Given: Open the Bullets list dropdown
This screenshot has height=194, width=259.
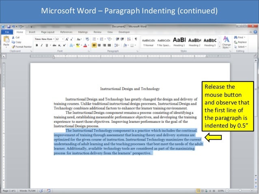Looking at the screenshot, I should [97, 39].
